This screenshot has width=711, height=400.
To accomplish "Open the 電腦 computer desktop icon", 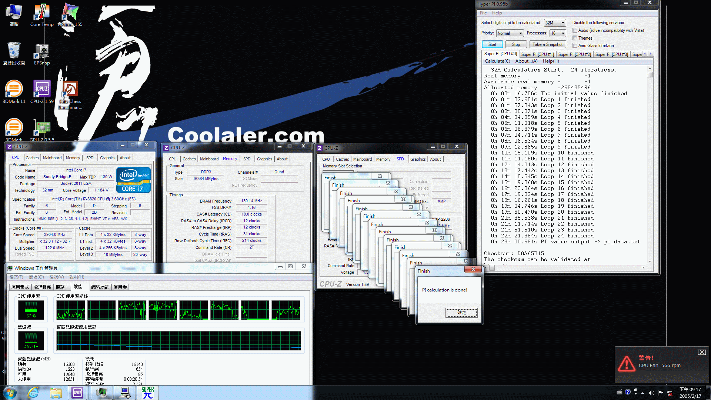I will [14, 16].
